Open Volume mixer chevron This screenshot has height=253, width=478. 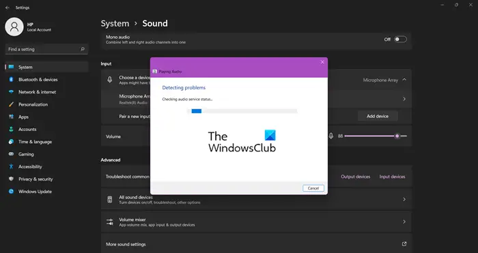(x=404, y=222)
